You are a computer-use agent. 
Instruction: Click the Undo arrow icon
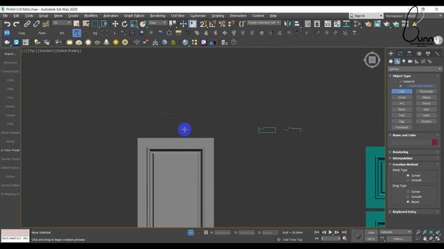coord(7,24)
